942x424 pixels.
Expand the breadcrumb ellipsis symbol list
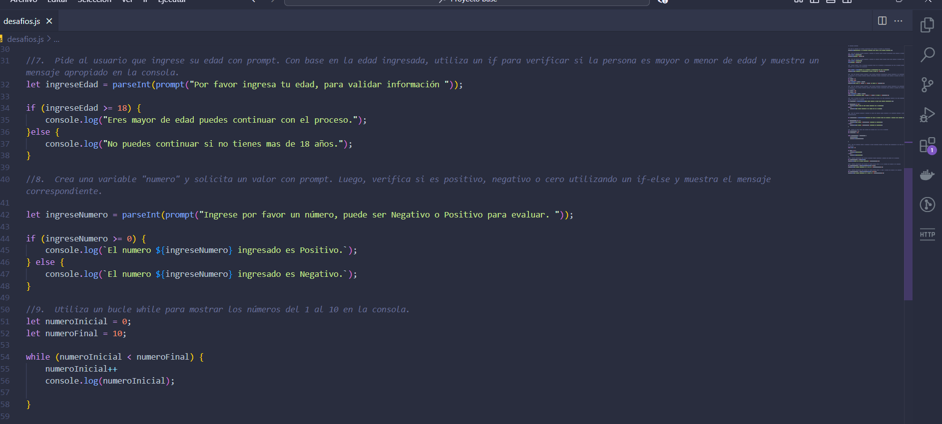tap(56, 39)
